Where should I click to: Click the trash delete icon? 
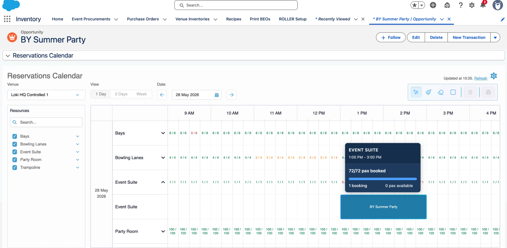point(470,92)
